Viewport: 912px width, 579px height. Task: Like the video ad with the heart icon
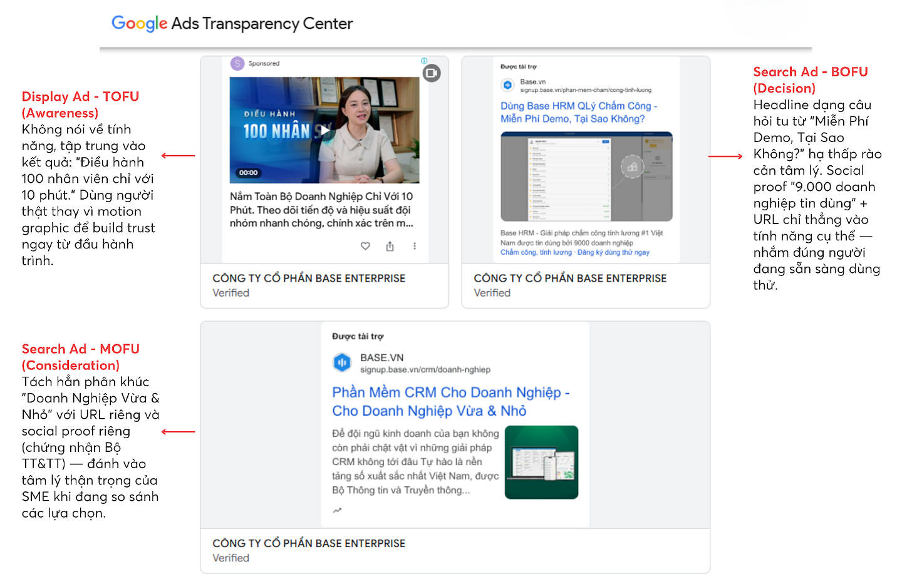365,246
